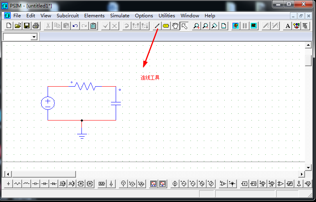Place a triangular-wave voltage source
This screenshot has width=316, height=202.
[193, 183]
